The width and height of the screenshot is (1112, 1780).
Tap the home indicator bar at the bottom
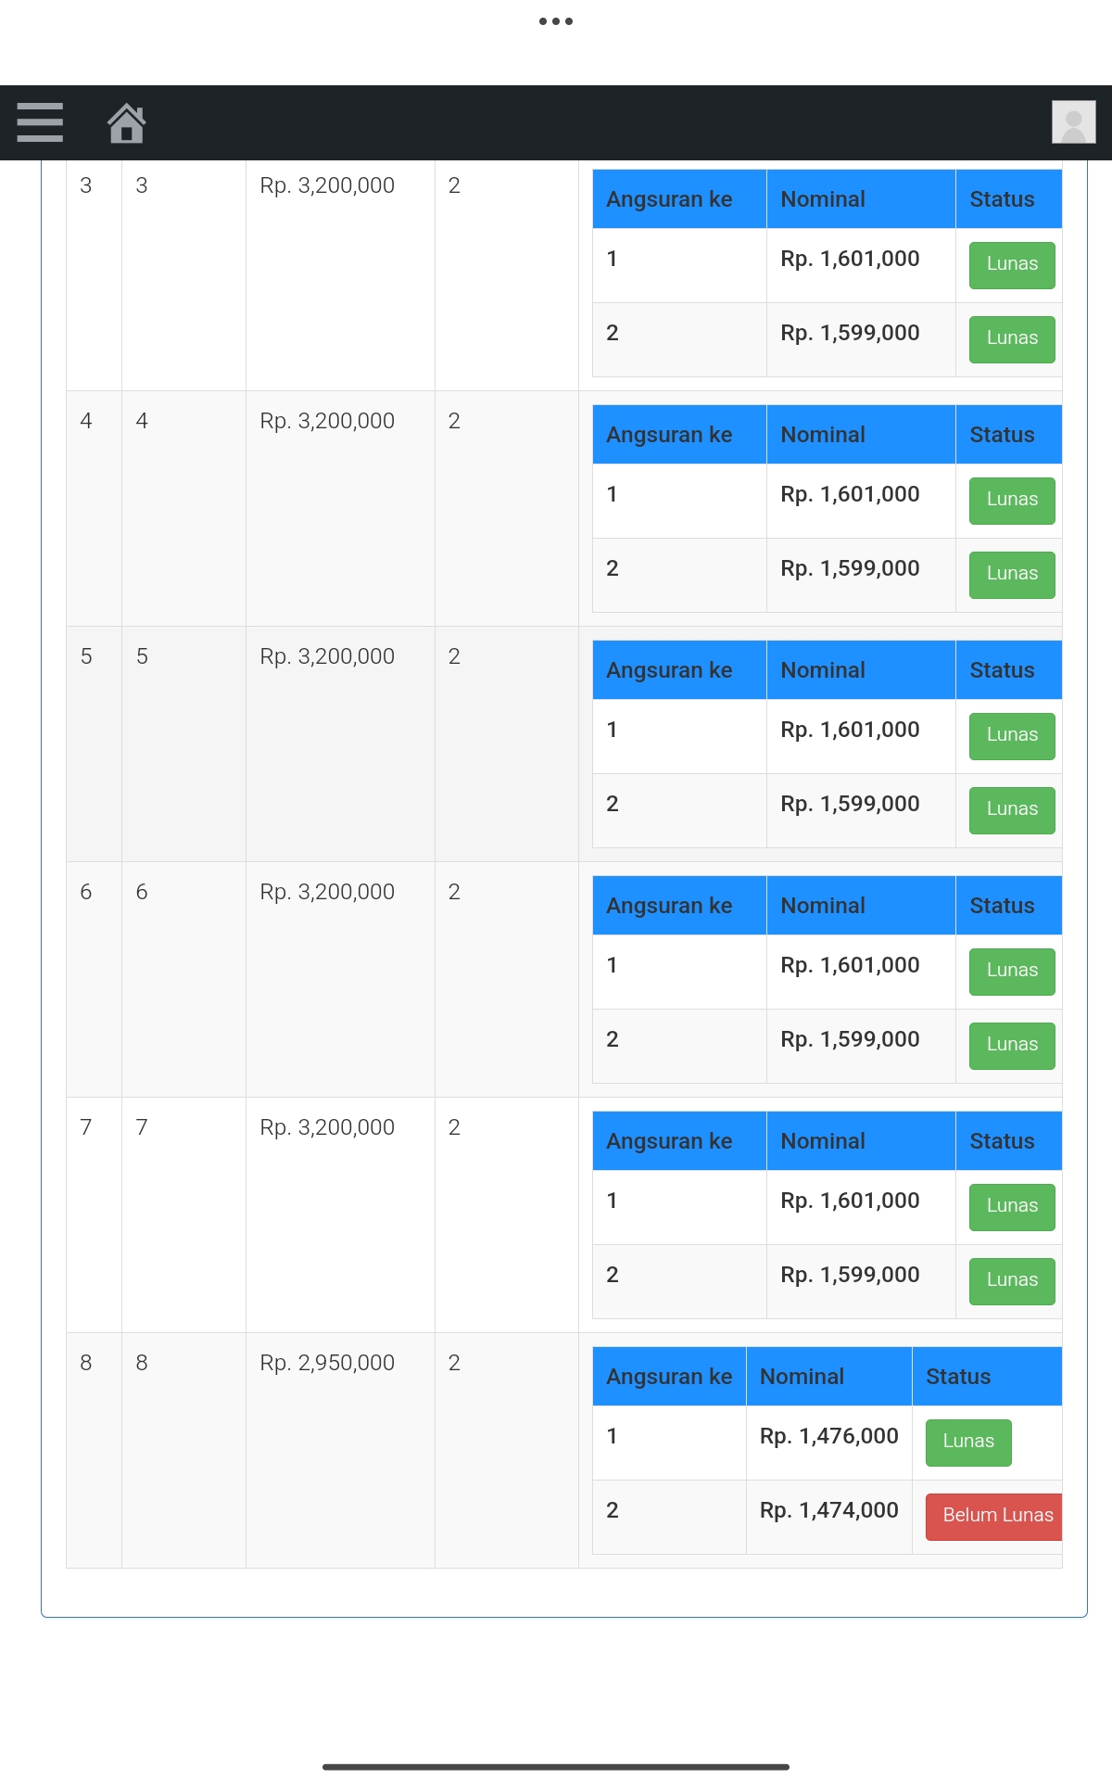pos(556,1767)
